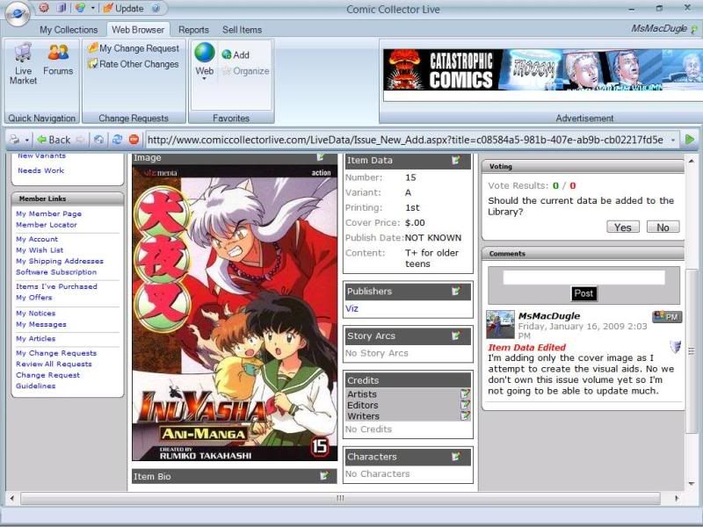Open My Notices link
The image size is (703, 527).
coord(36,314)
